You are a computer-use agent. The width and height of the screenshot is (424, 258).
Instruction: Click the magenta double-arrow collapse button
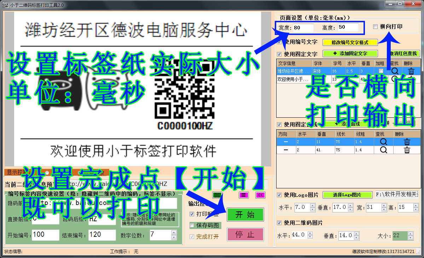coord(260,195)
